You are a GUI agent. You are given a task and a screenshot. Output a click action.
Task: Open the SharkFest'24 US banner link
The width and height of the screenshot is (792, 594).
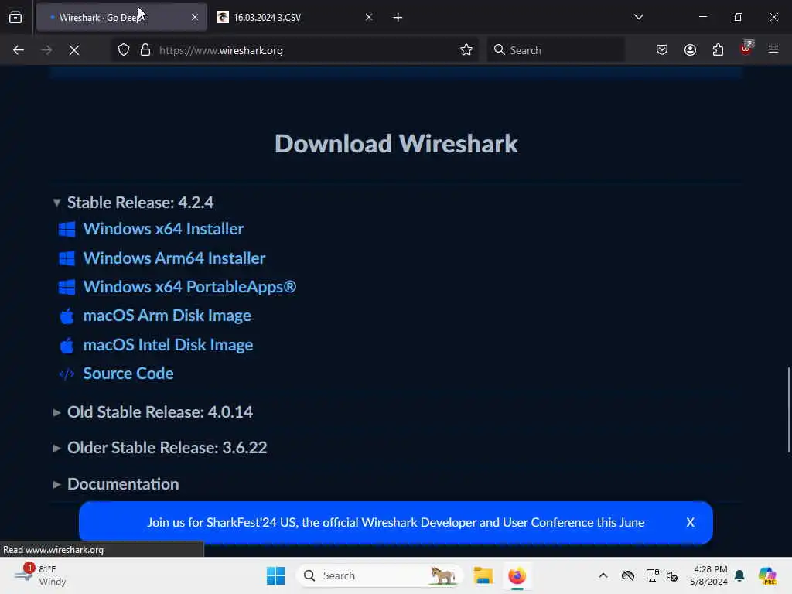395,523
